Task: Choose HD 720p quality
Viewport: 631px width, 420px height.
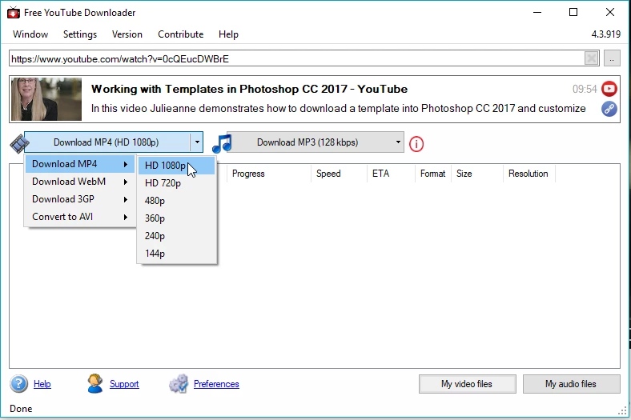Action: (177, 183)
